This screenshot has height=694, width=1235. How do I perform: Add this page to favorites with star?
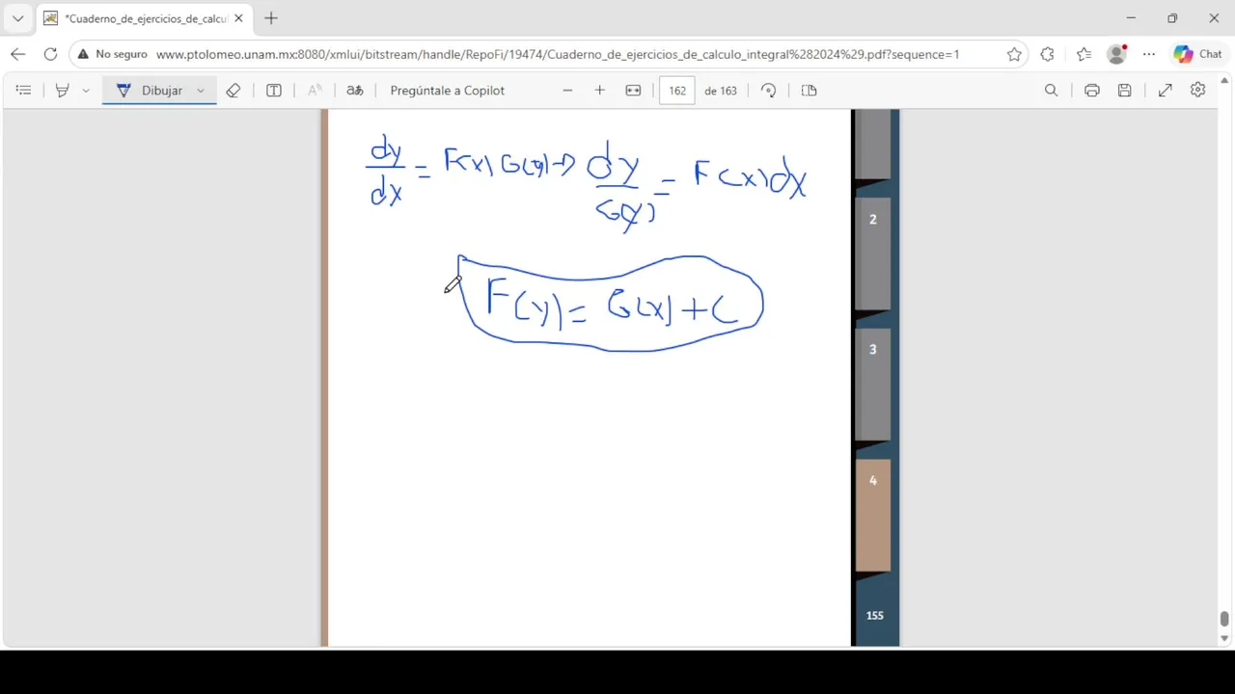tap(1014, 54)
